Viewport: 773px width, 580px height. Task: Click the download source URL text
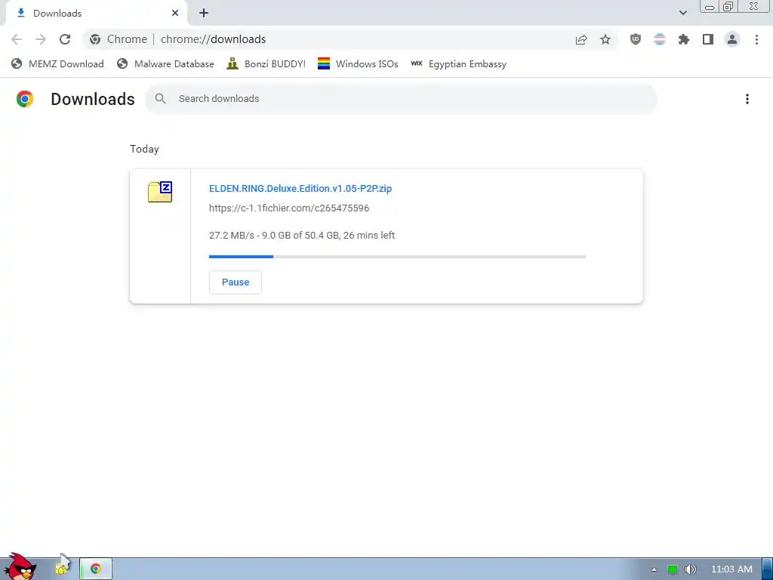pos(289,208)
